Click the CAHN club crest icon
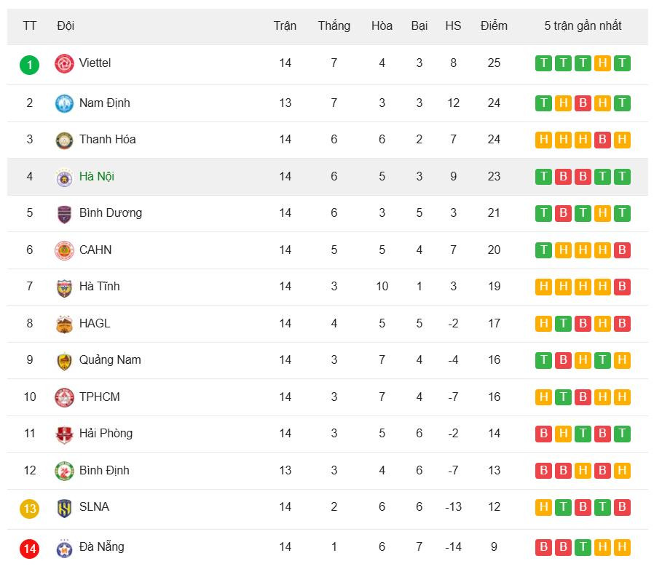The height and width of the screenshot is (569, 654). pyautogui.click(x=65, y=250)
